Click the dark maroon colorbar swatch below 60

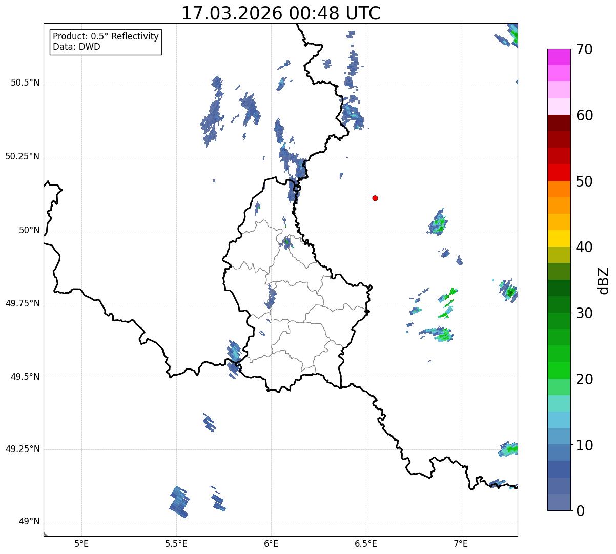click(559, 123)
